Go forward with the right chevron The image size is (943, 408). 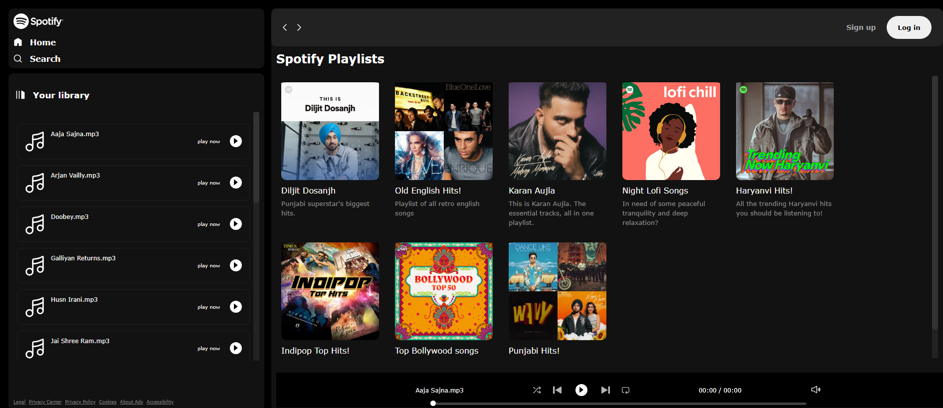tap(299, 27)
